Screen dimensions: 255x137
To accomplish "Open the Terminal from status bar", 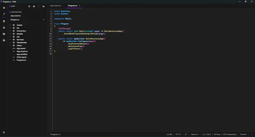I will [243, 134].
